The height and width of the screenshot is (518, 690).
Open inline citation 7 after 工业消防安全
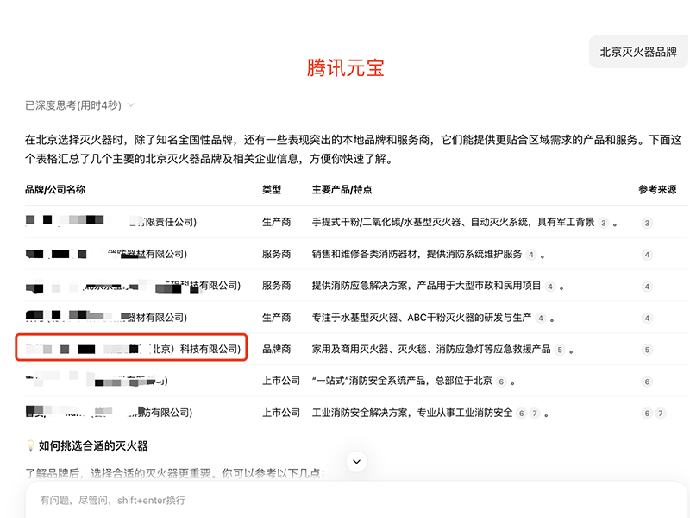click(535, 413)
